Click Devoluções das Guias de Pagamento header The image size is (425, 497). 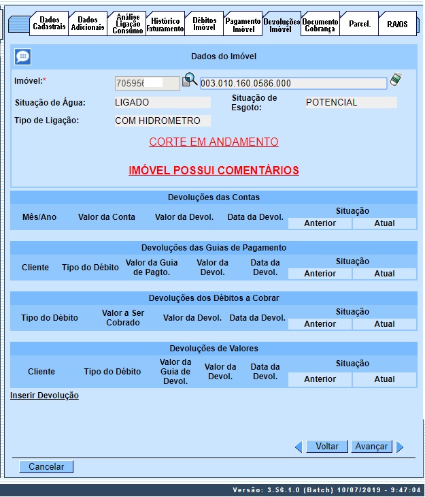pos(214,248)
